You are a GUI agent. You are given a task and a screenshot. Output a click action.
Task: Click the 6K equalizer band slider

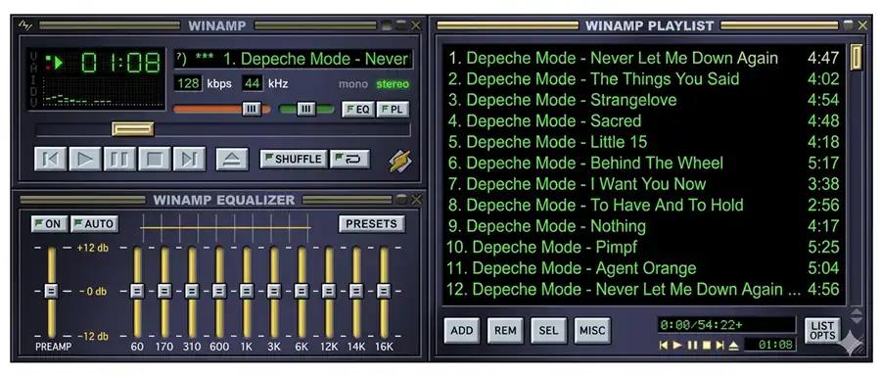pyautogui.click(x=301, y=291)
